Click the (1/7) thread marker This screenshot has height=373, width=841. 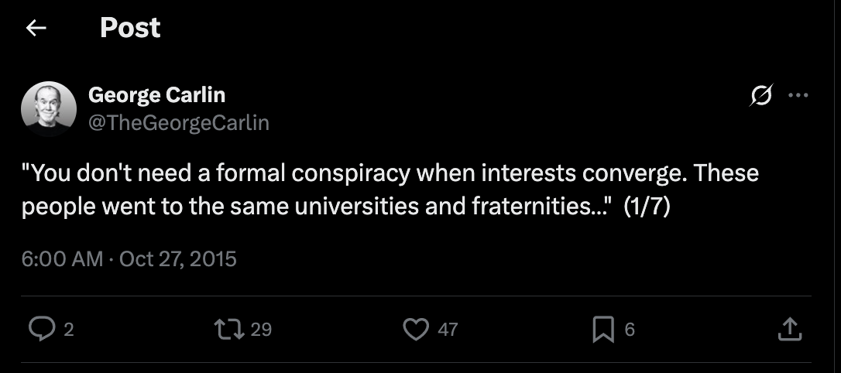pos(646,208)
